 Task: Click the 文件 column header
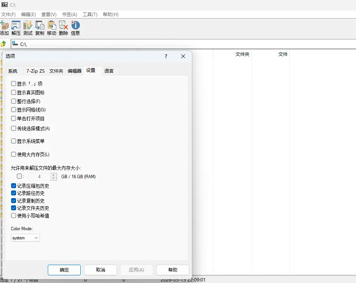[x=270, y=54]
